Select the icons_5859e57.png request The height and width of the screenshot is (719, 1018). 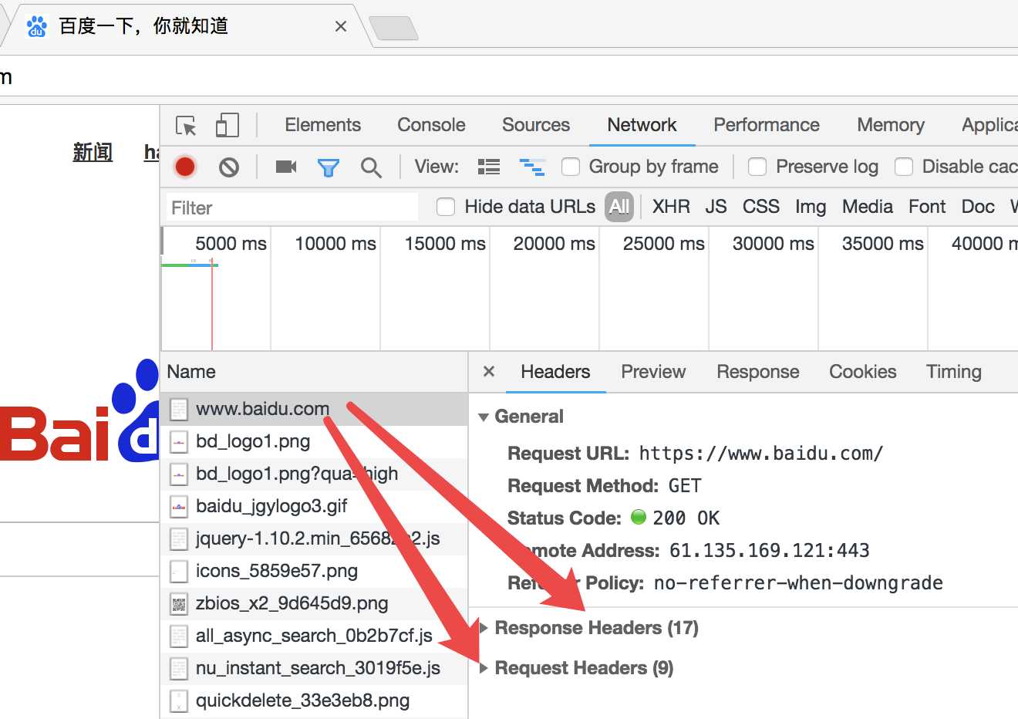click(314, 571)
